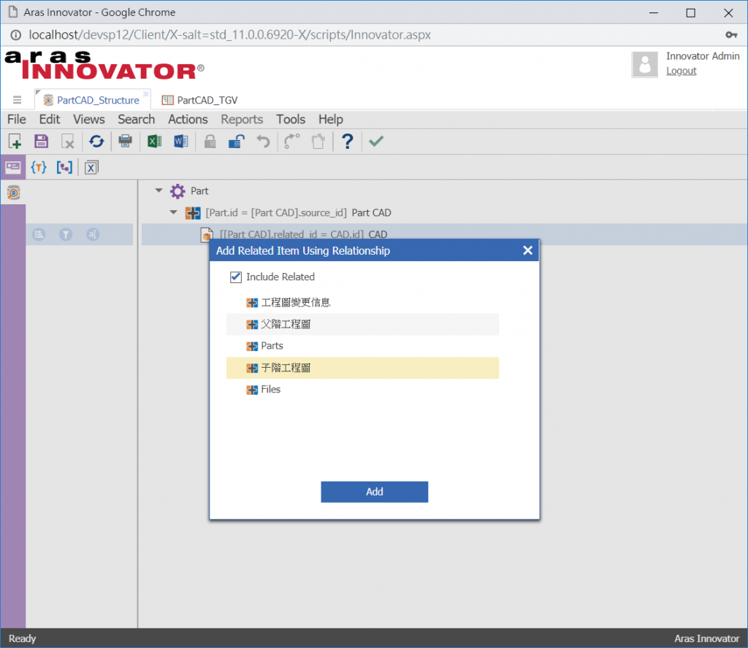Select the Files relationship
748x648 pixels.
pos(362,390)
